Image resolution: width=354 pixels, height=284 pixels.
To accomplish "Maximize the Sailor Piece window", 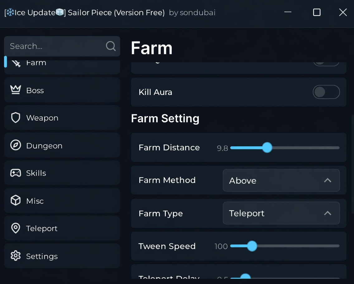I will pyautogui.click(x=317, y=12).
